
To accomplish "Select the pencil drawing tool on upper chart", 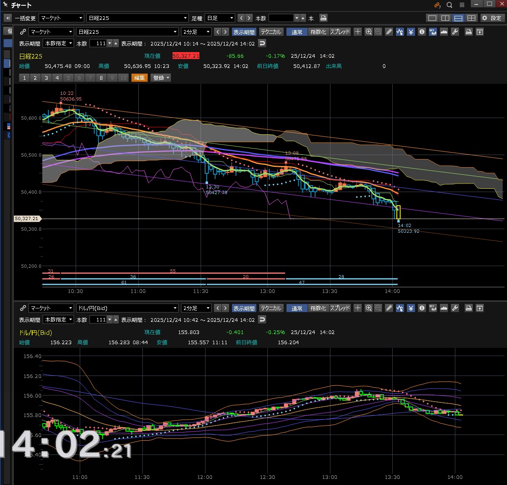I will 389,32.
